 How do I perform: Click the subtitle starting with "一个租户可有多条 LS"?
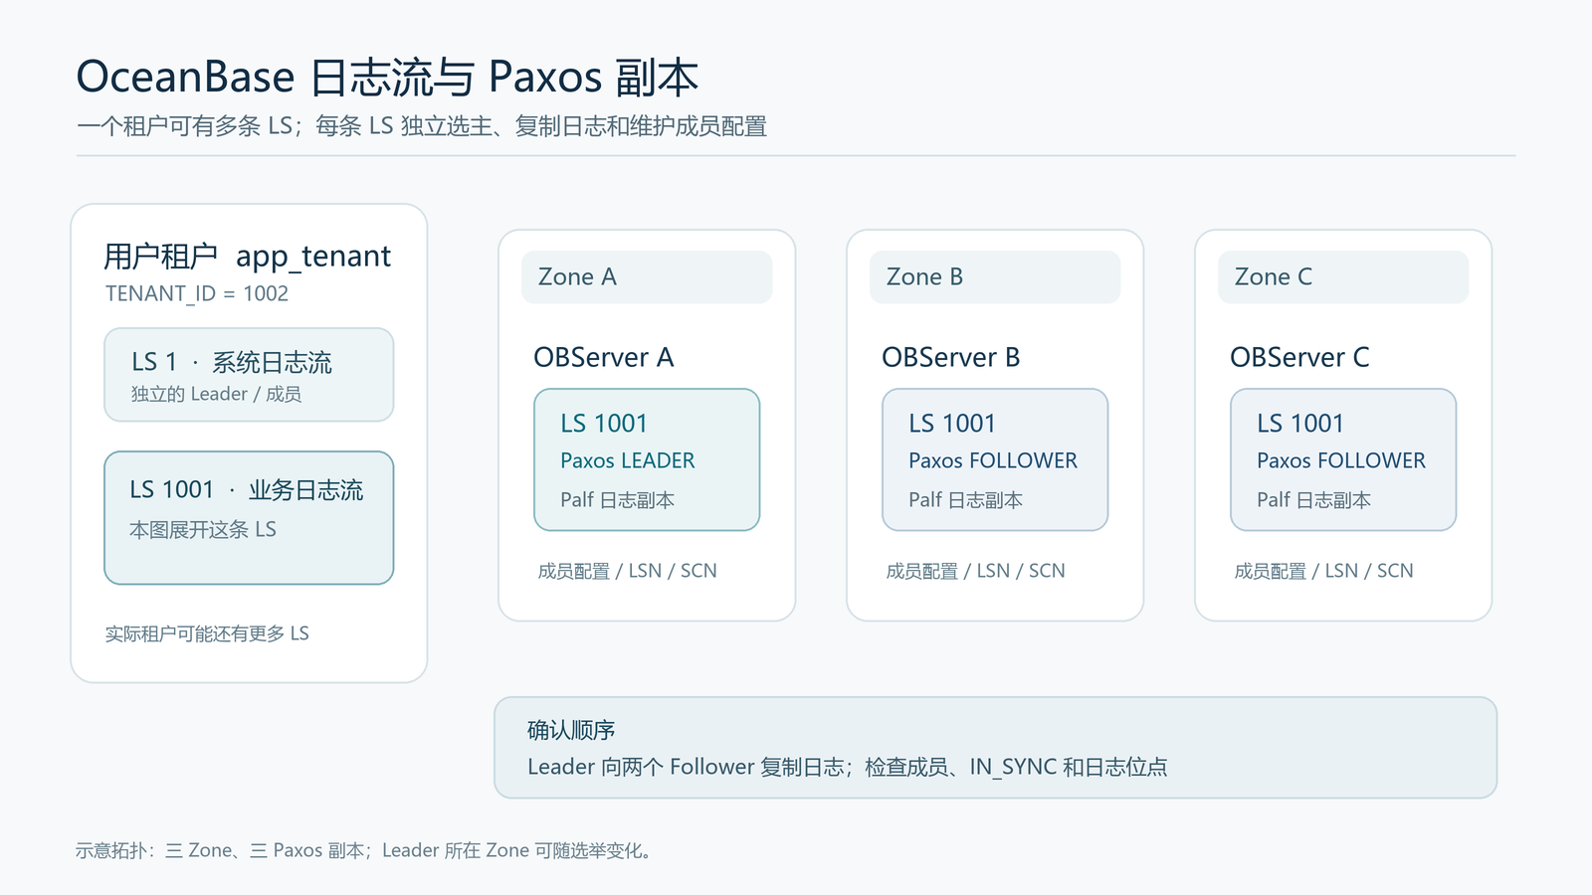(x=422, y=126)
